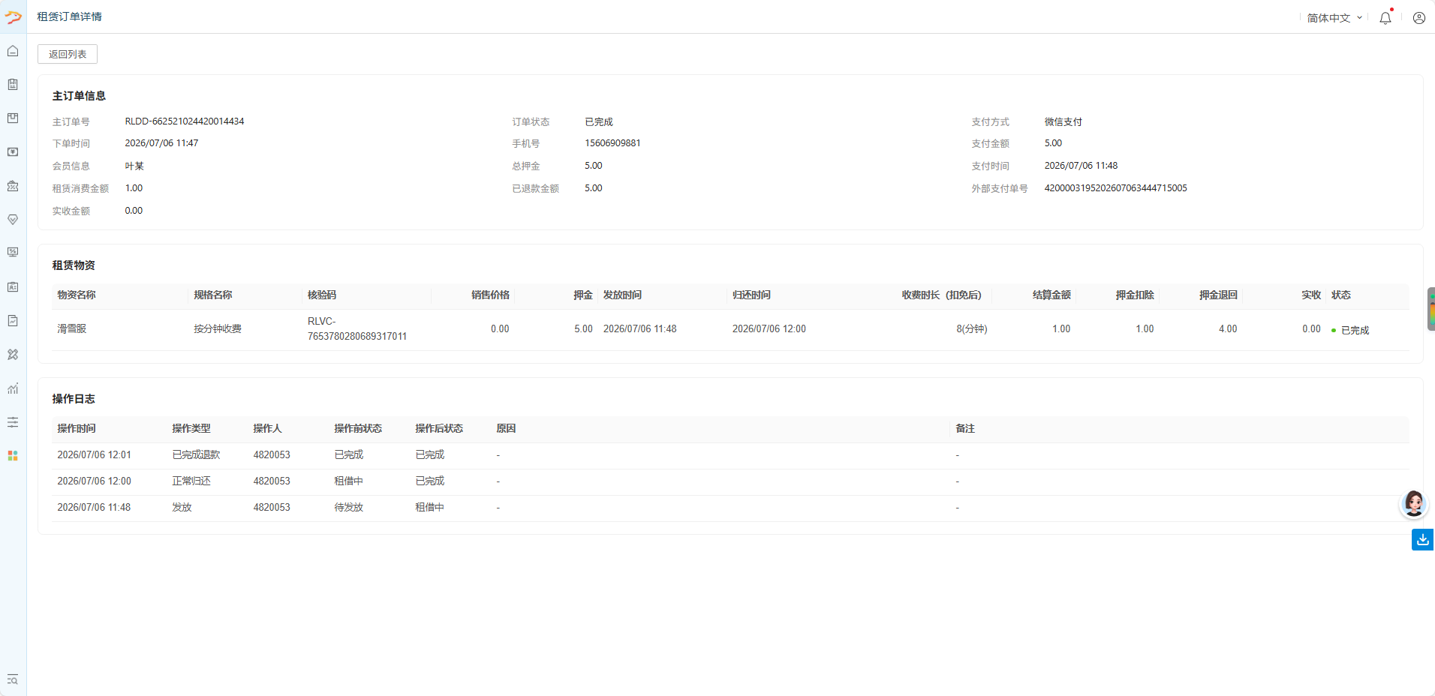1435x696 pixels.
Task: Click the 滑雪服 rental item row
Action: point(730,329)
